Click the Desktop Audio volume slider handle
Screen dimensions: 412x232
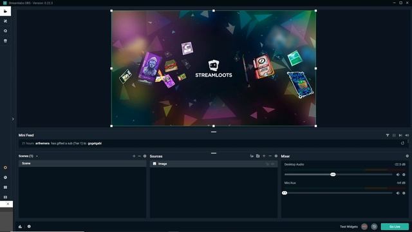[x=333, y=175]
